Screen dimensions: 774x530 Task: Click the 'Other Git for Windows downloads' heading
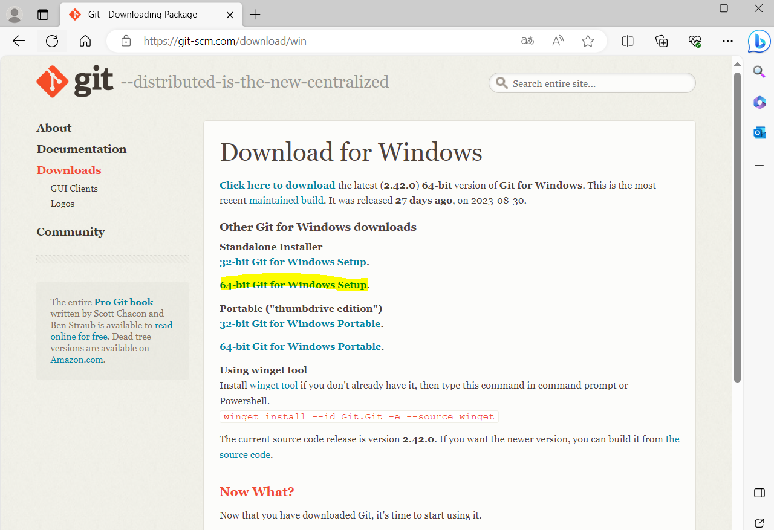(318, 227)
